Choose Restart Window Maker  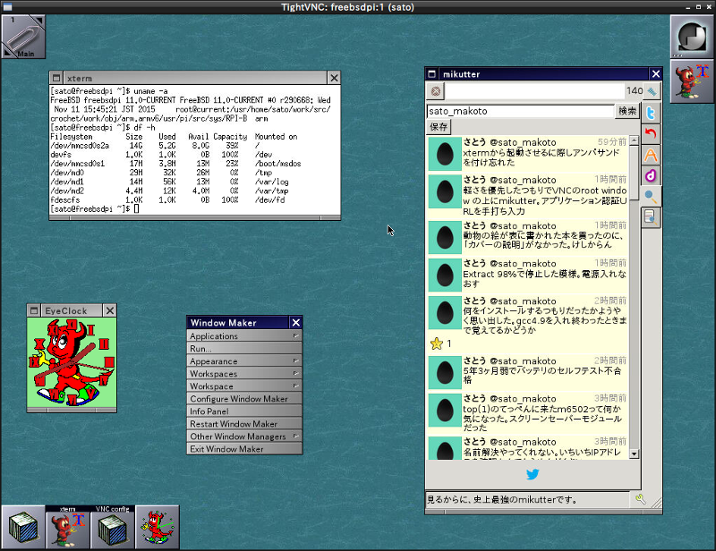pyautogui.click(x=244, y=424)
